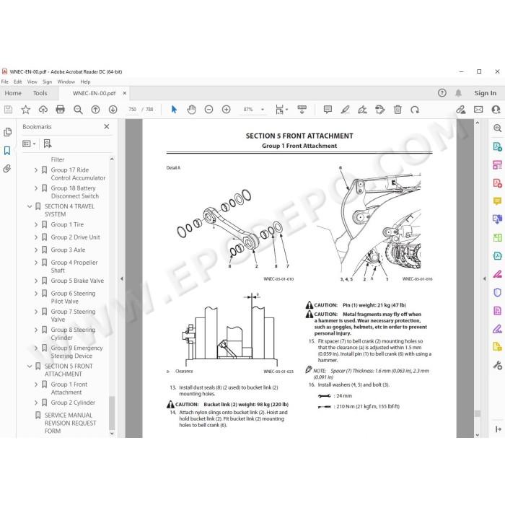The height and width of the screenshot is (505, 505).
Task: Select the highlight text pen
Action: tap(346, 110)
